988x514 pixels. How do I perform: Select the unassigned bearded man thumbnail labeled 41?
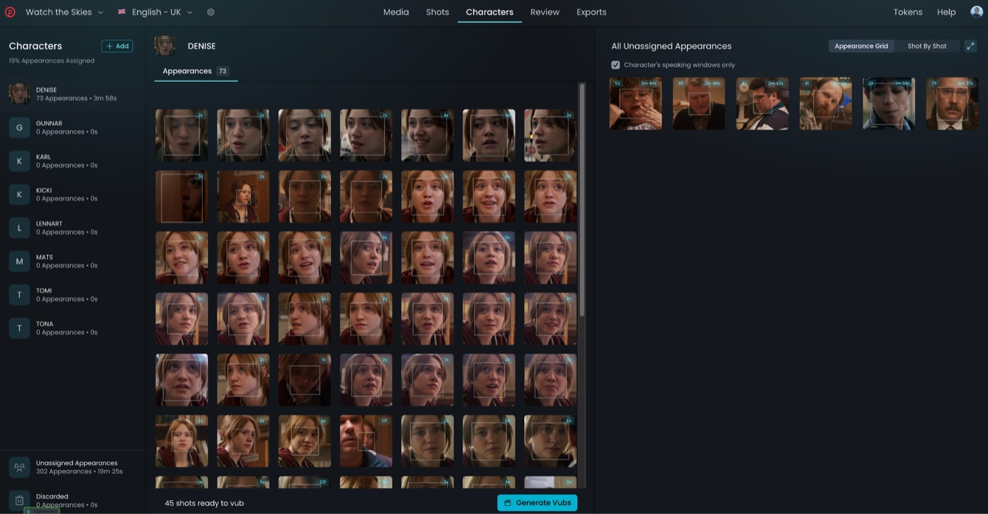click(826, 104)
